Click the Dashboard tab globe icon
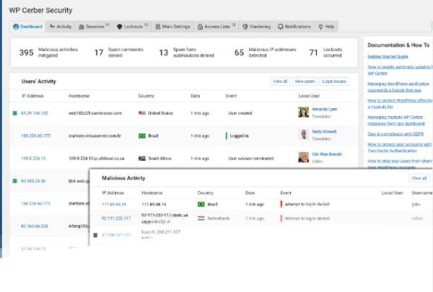This screenshot has height=292, width=433. click(x=16, y=27)
